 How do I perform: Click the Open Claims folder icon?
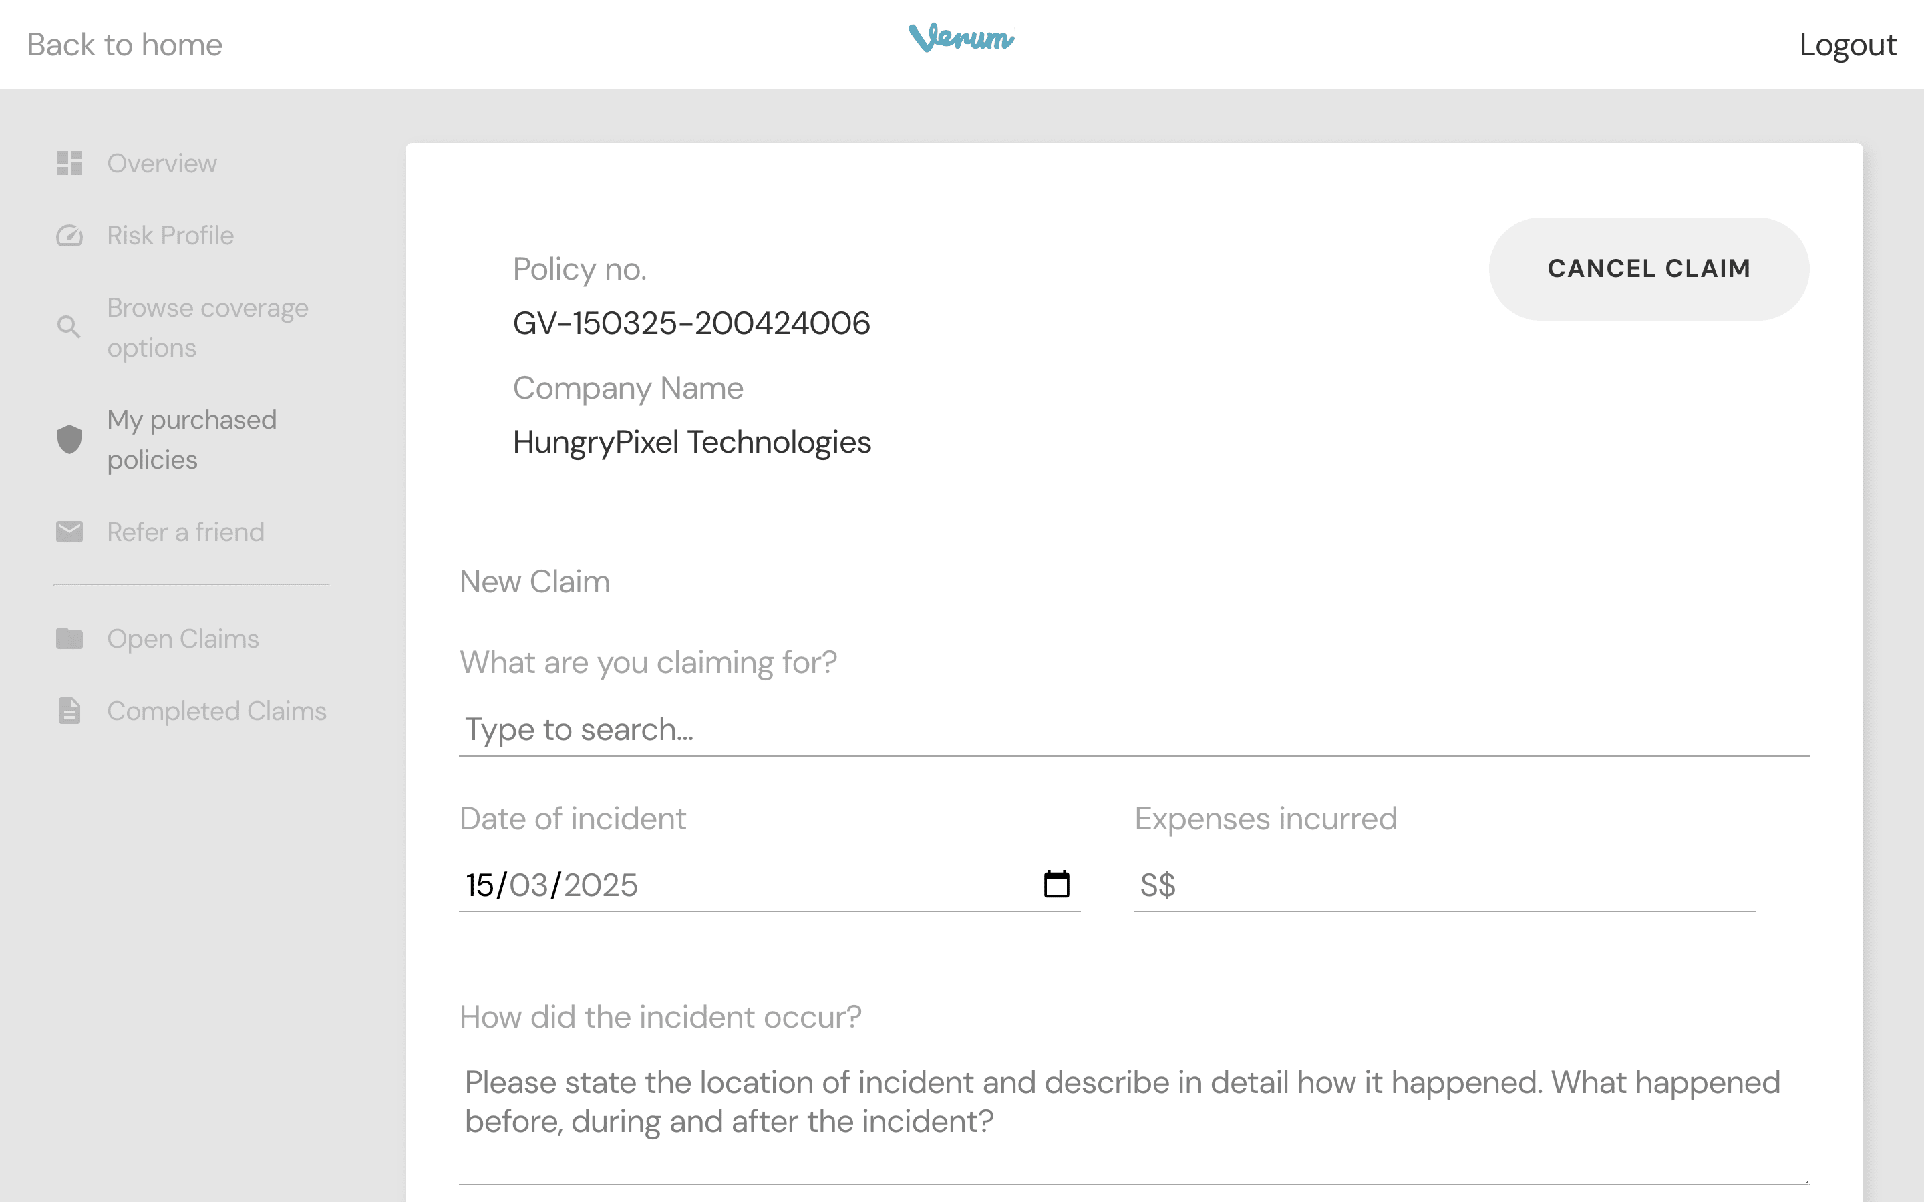pyautogui.click(x=69, y=638)
